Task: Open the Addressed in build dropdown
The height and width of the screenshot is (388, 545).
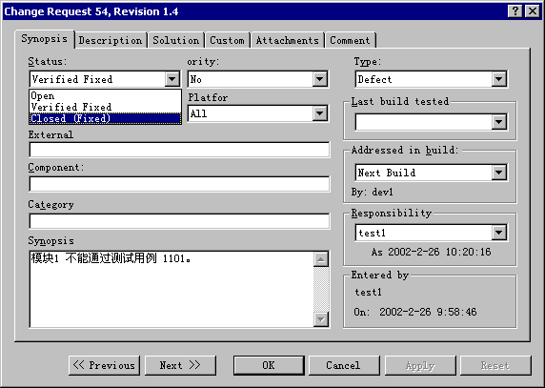Action: tap(431, 173)
